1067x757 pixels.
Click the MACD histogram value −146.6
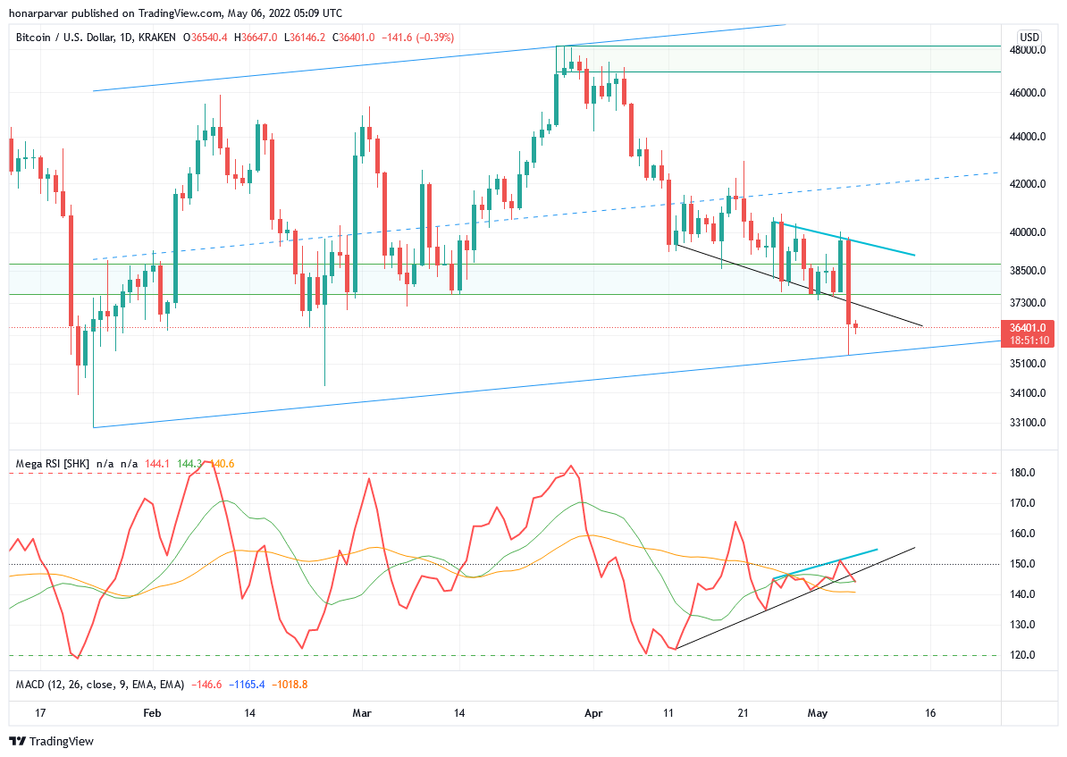[x=206, y=685]
